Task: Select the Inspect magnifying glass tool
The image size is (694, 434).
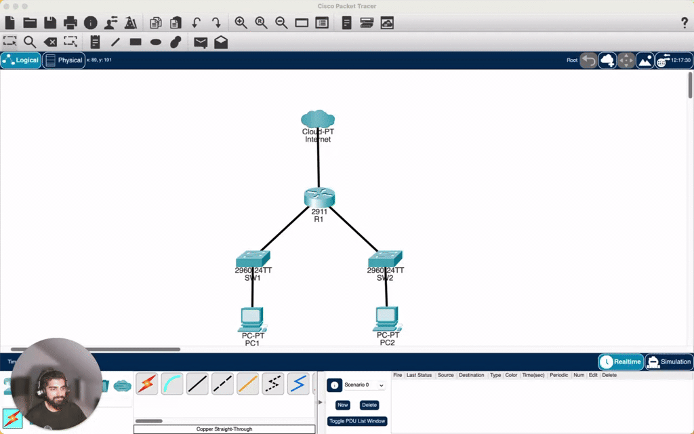Action: [x=30, y=41]
